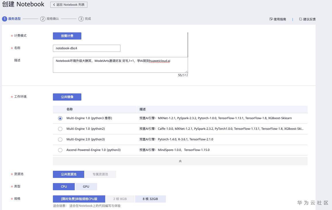The height and width of the screenshot is (210, 332).
Task: Click the notebook name input field
Action: pyautogui.click(x=87, y=48)
